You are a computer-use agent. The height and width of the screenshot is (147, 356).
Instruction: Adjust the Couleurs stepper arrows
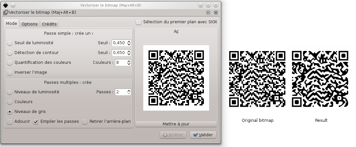point(129,63)
